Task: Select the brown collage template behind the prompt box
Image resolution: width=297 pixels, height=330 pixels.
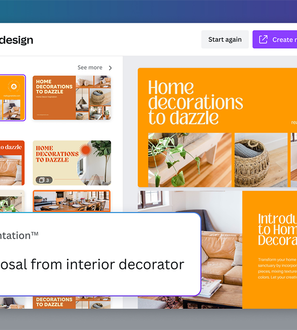Action: pos(72,302)
